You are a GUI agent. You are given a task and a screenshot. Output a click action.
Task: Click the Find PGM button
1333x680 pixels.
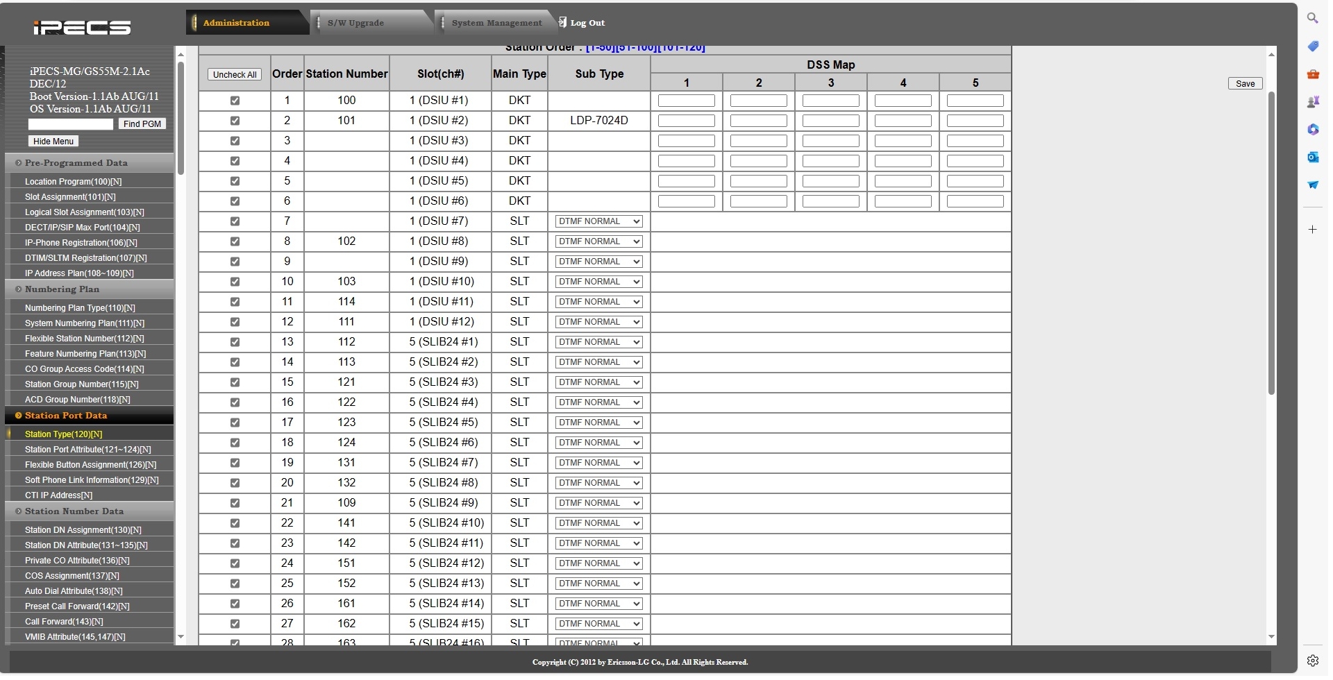(142, 124)
